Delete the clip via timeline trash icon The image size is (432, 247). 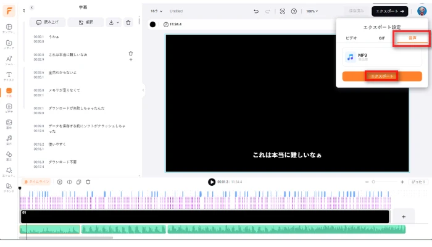[x=88, y=182]
